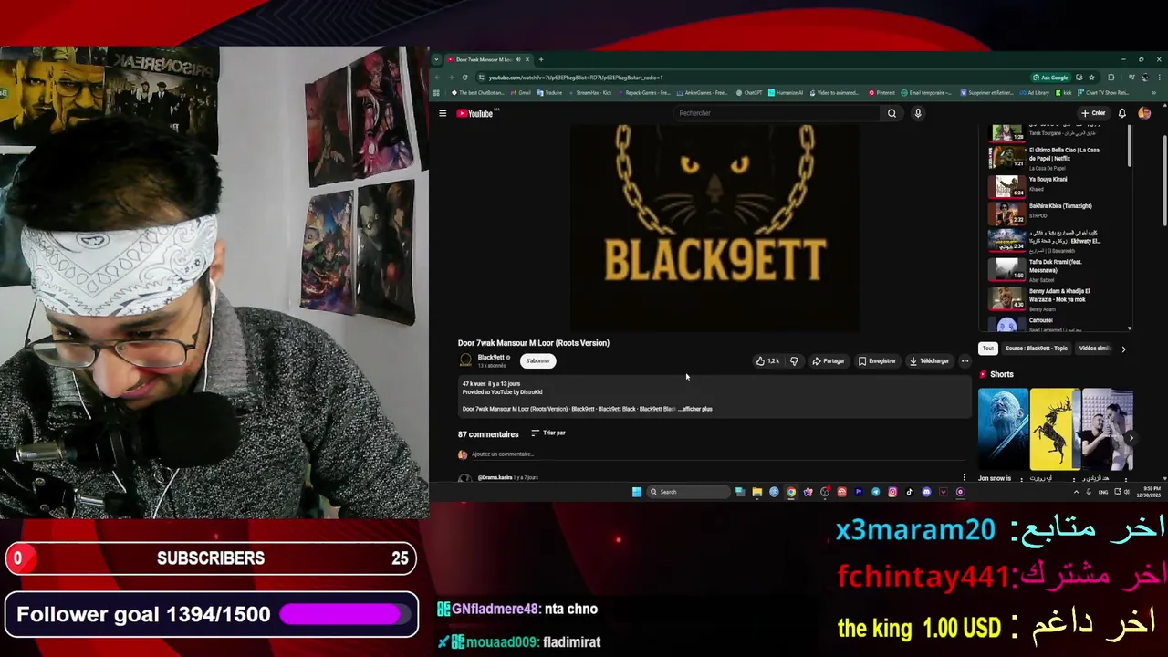Image resolution: width=1168 pixels, height=657 pixels.
Task: Open the Créer create menu
Action: (1093, 113)
